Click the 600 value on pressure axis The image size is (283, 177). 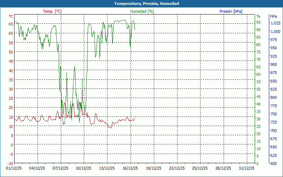(273, 163)
